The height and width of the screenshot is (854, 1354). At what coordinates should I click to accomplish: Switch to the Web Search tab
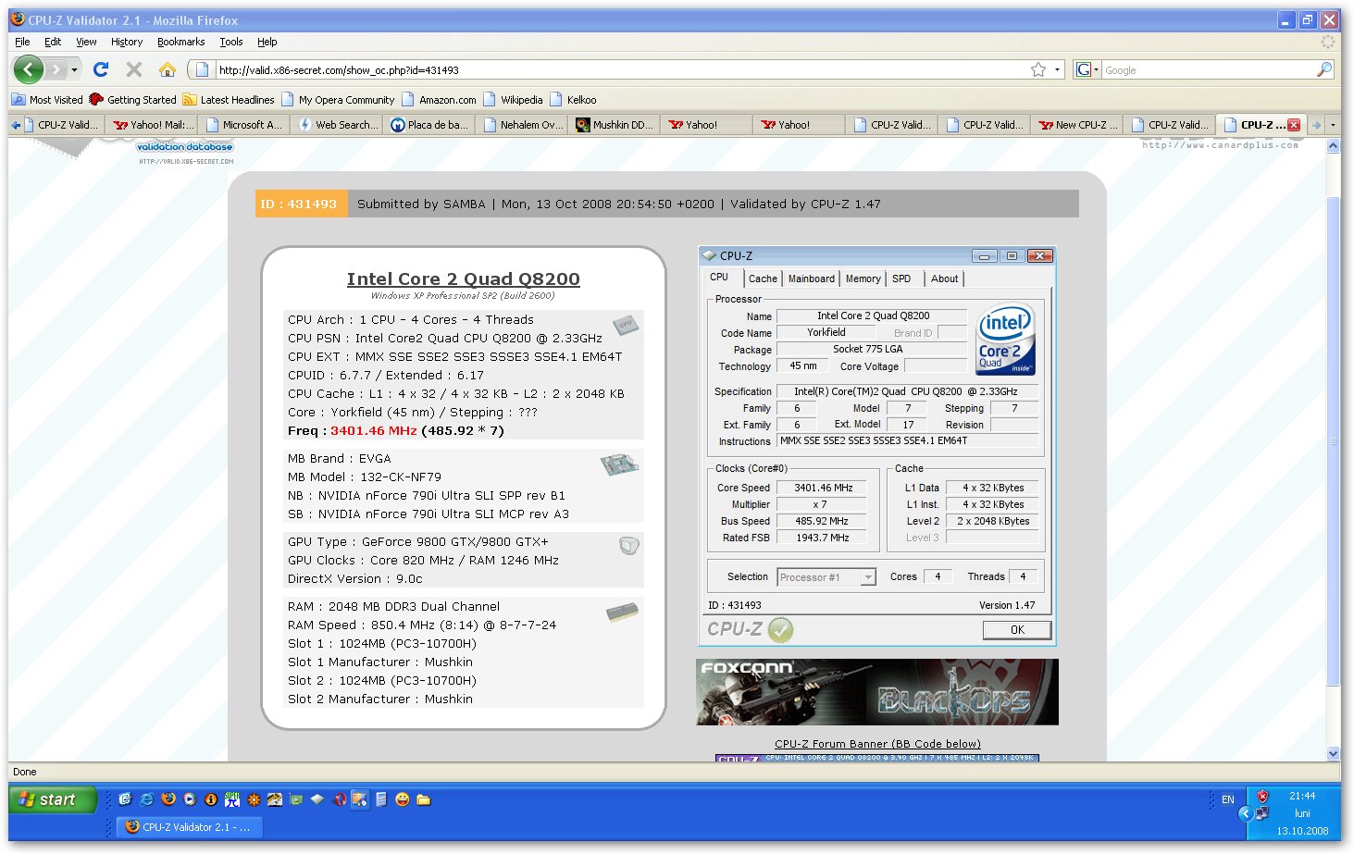point(337,125)
